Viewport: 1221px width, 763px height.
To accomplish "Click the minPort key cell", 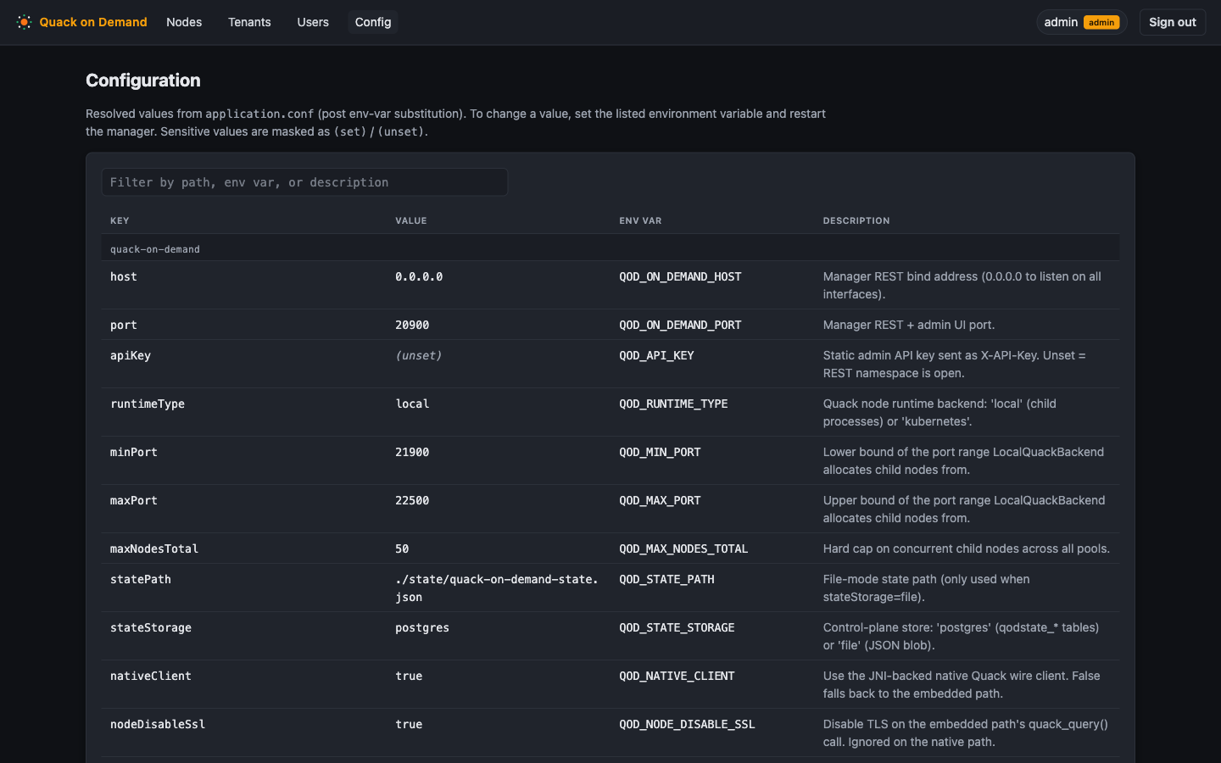I will (x=134, y=452).
